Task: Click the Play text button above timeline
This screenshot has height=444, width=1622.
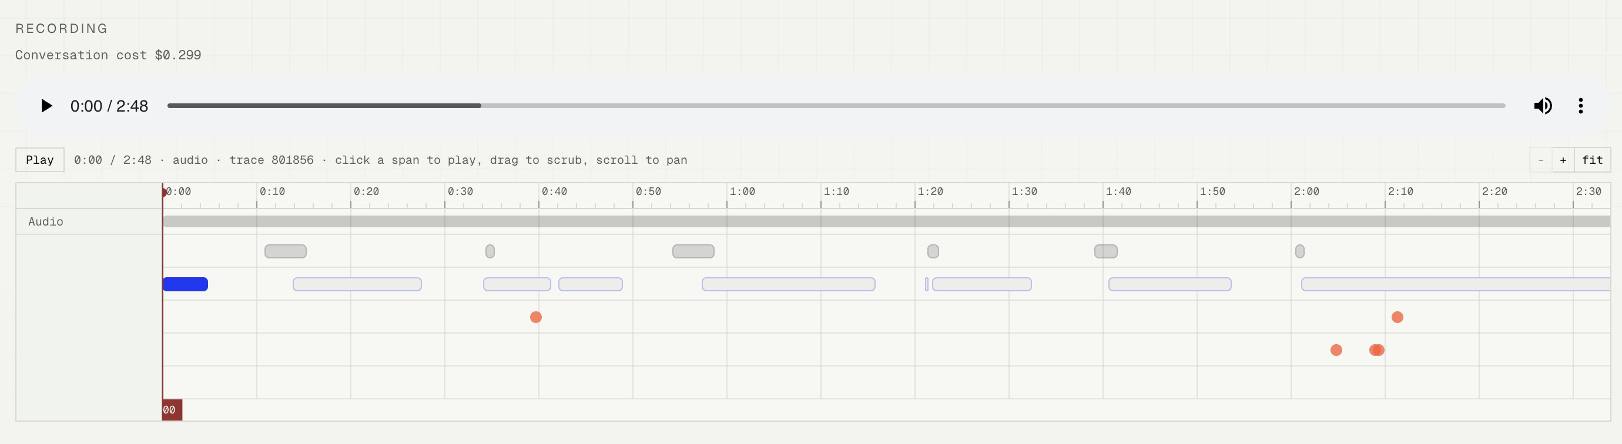Action: tap(40, 160)
